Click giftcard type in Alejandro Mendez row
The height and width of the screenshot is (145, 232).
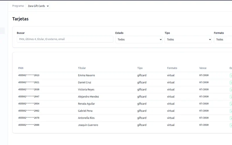[142, 97]
